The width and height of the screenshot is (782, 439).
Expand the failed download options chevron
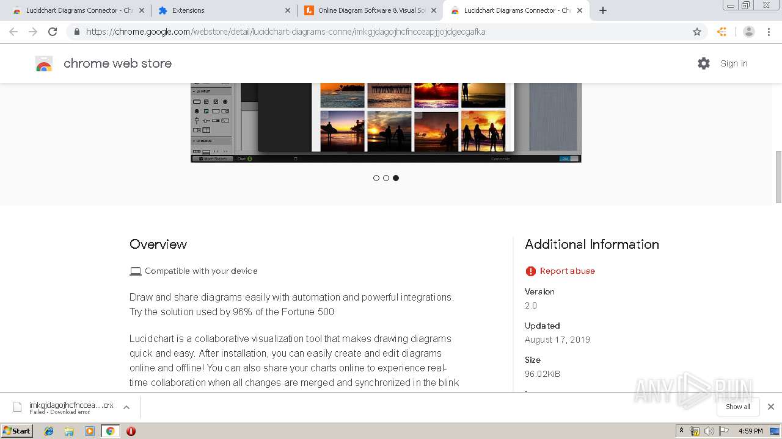point(126,407)
